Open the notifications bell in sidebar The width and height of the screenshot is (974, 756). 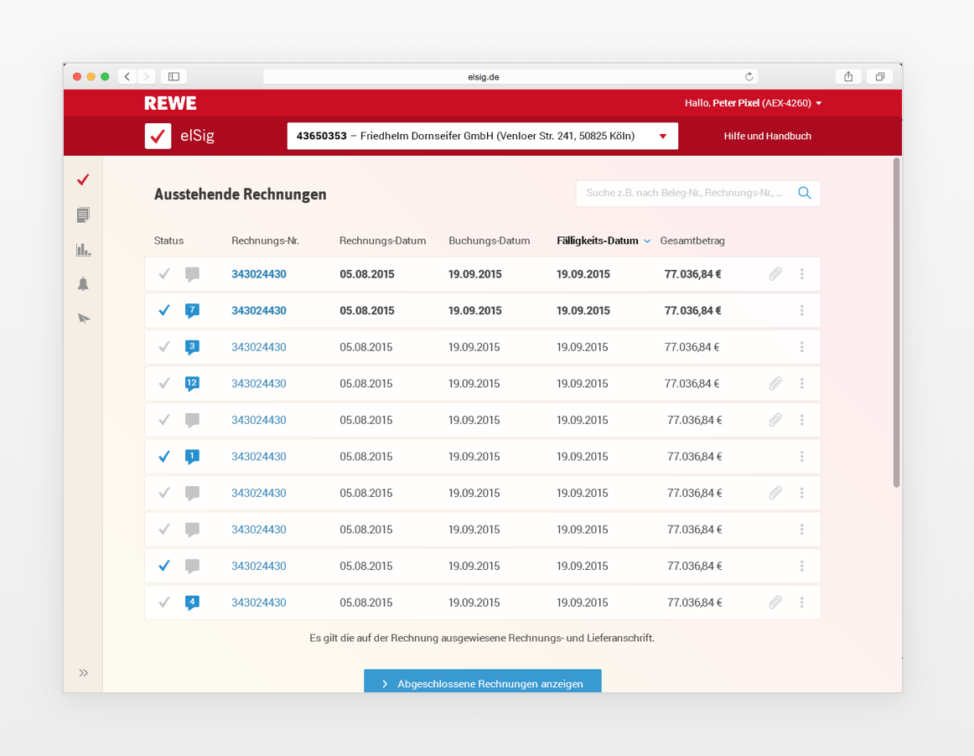[x=83, y=284]
